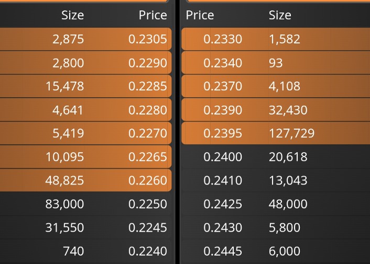Click the ask row with size 93
This screenshot has height=264, width=370.
[276, 63]
